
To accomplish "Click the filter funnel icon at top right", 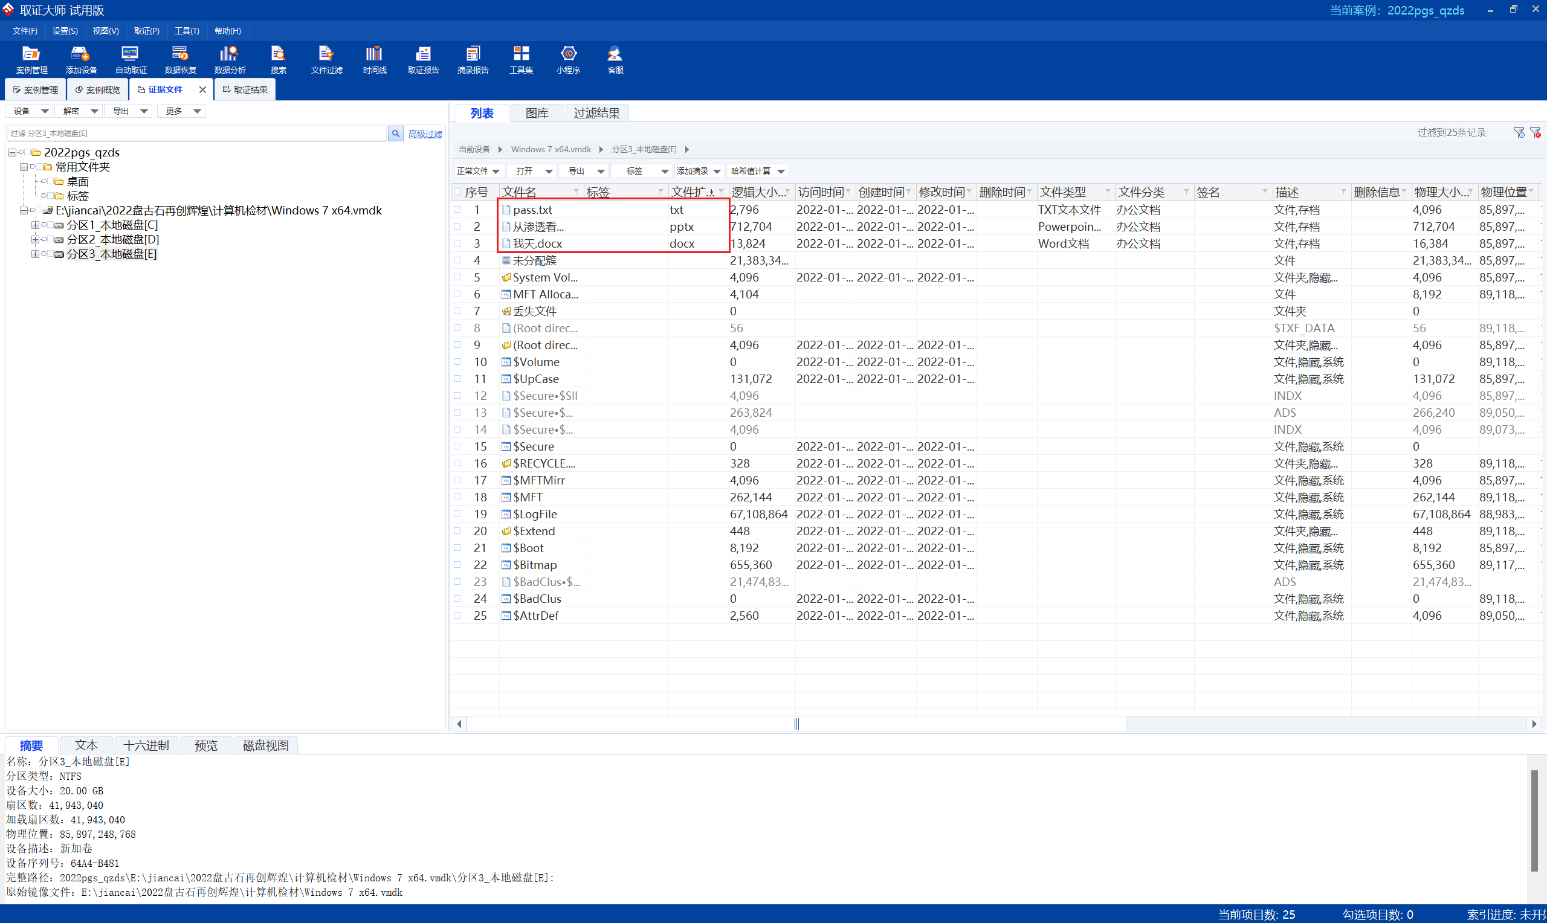I will tap(1519, 132).
